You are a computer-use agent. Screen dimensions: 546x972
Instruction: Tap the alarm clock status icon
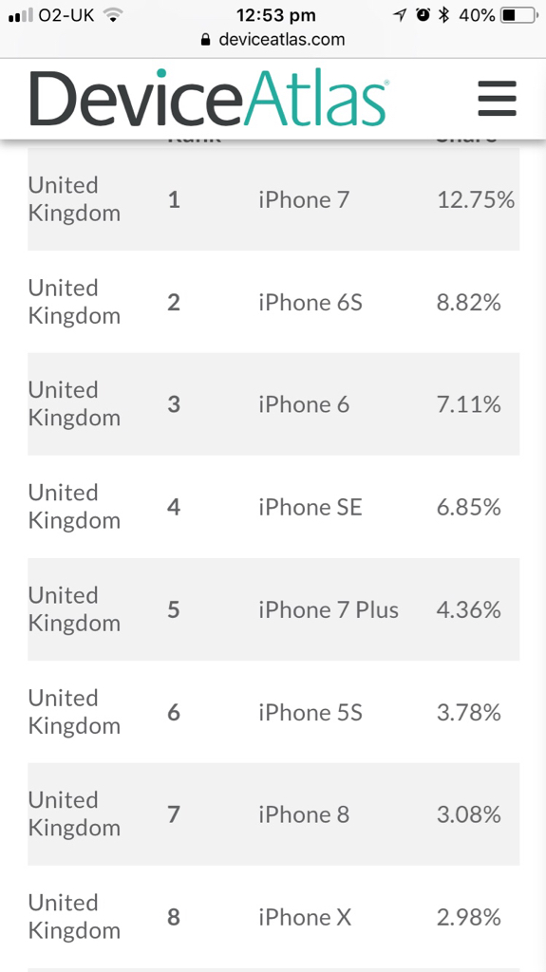424,15
